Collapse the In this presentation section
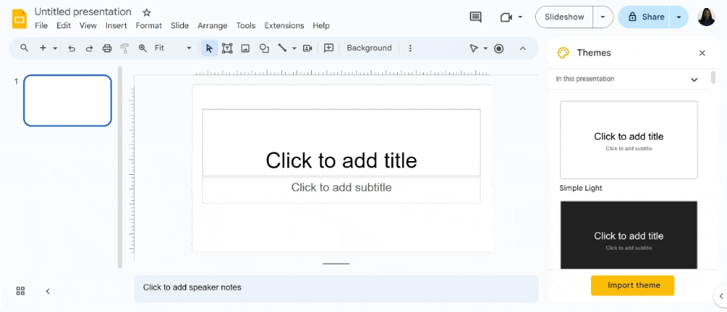727x312 pixels. pyautogui.click(x=694, y=79)
